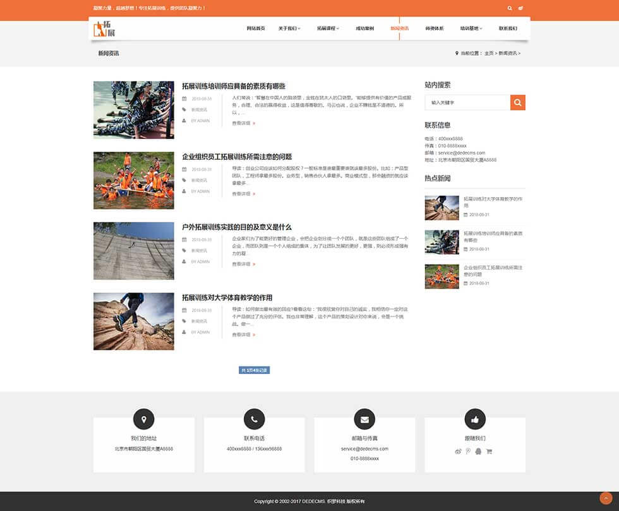Click the thumbs-up icon above 跟随我们
This screenshot has width=619, height=511.
pyautogui.click(x=474, y=418)
